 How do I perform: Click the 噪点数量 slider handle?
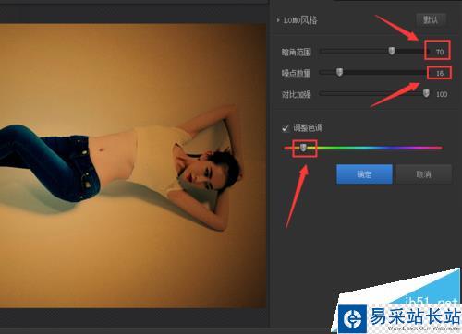pyautogui.click(x=339, y=72)
